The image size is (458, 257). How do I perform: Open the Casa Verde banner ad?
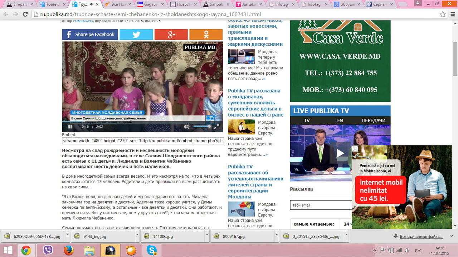[340, 61]
